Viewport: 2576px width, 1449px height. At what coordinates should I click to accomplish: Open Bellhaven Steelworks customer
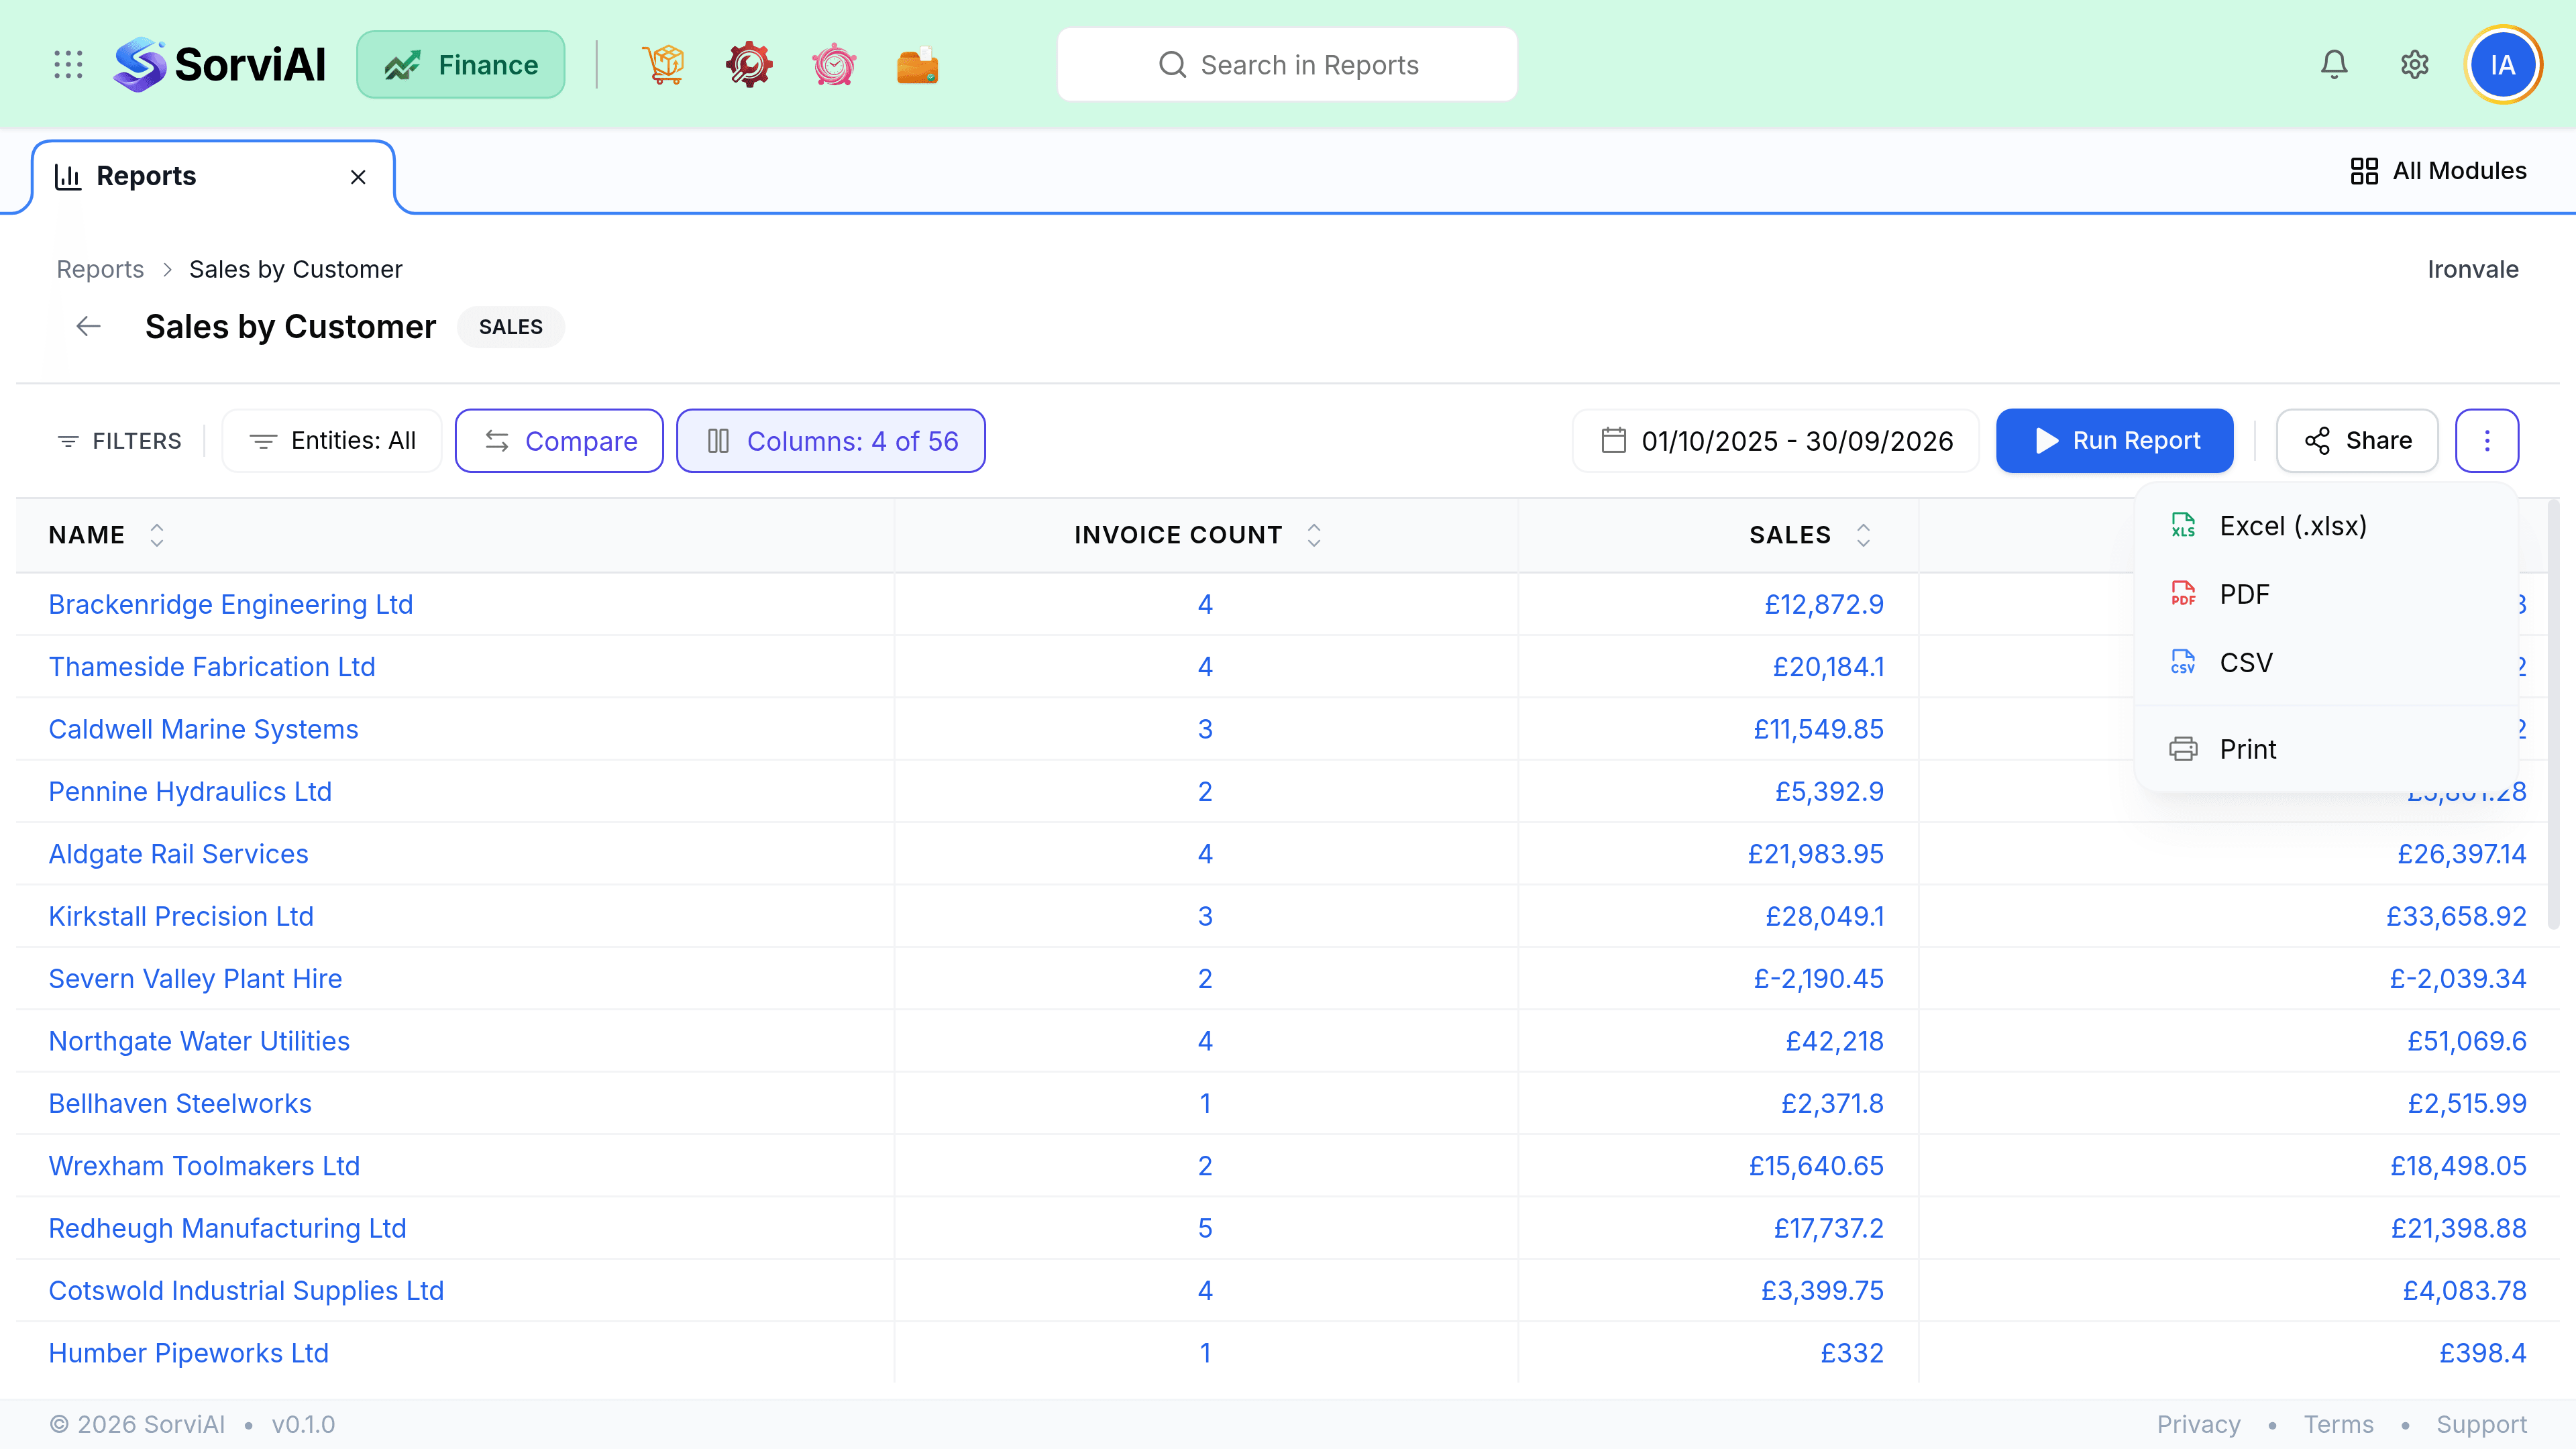[180, 1104]
